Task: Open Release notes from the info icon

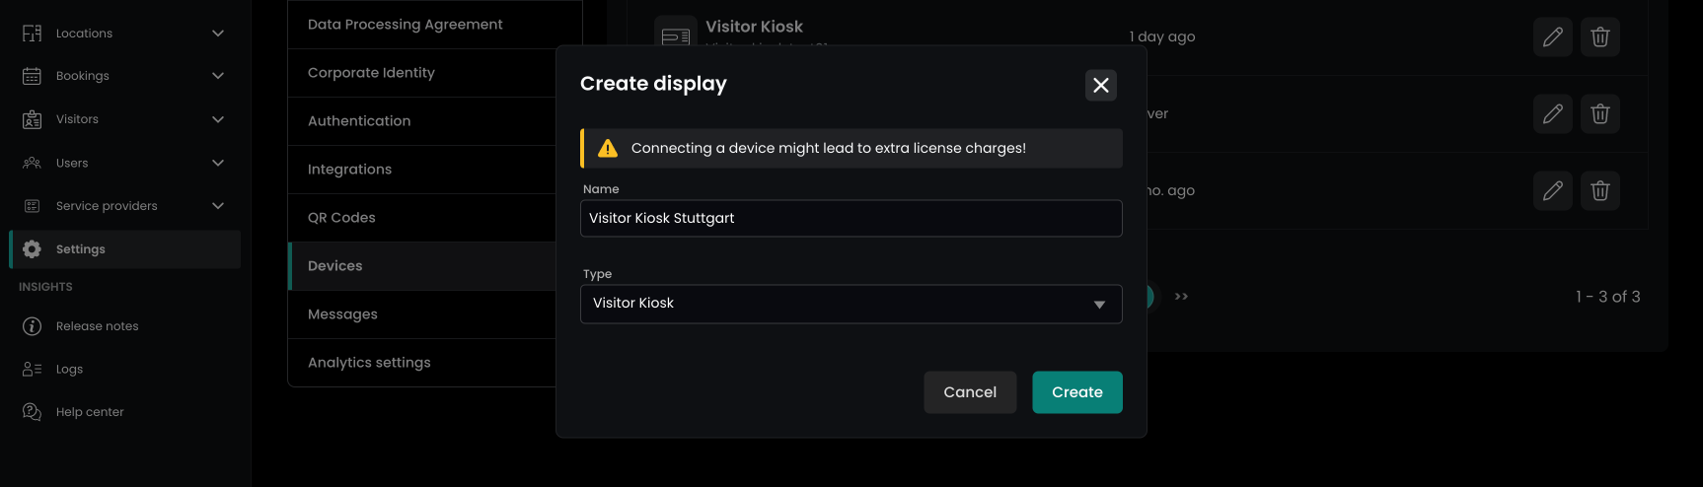Action: (x=32, y=326)
